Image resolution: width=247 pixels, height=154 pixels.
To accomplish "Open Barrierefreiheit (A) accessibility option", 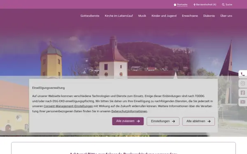I will pyautogui.click(x=205, y=5).
